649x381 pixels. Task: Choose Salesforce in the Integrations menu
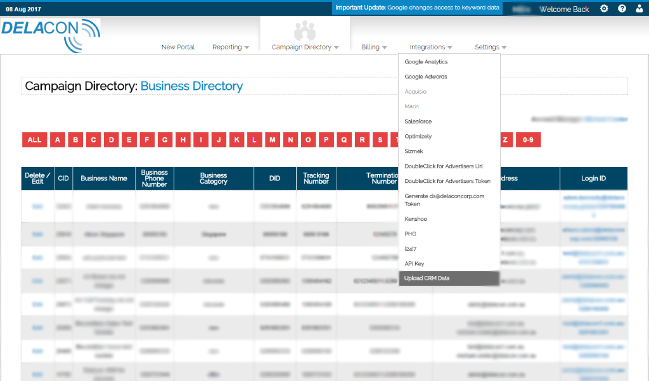pyautogui.click(x=418, y=122)
